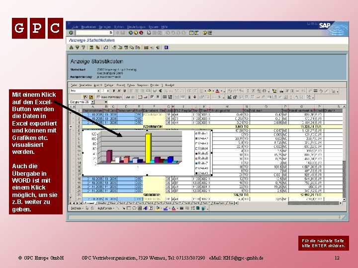Click the red font color A in Excel toolbar
This screenshot has width=358, height=268.
218,91
